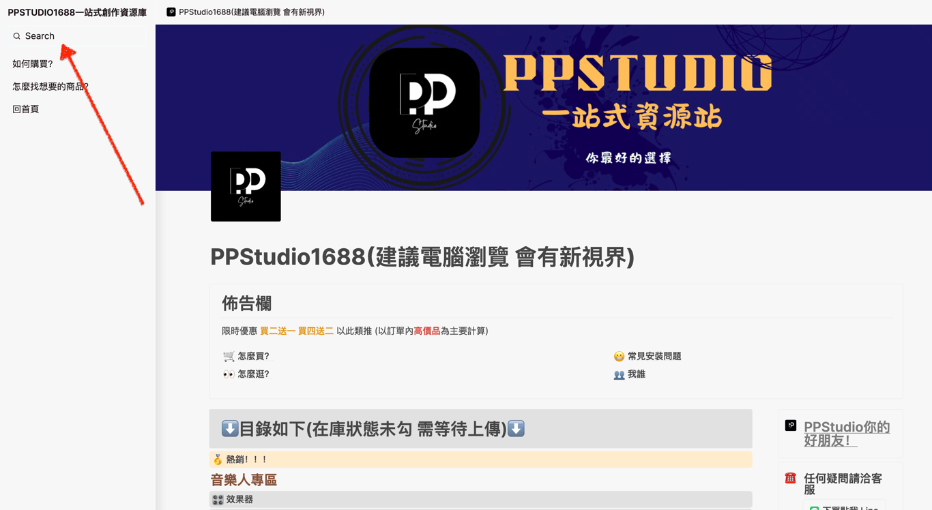Click the red 高價品 text
This screenshot has height=510, width=932.
(427, 331)
